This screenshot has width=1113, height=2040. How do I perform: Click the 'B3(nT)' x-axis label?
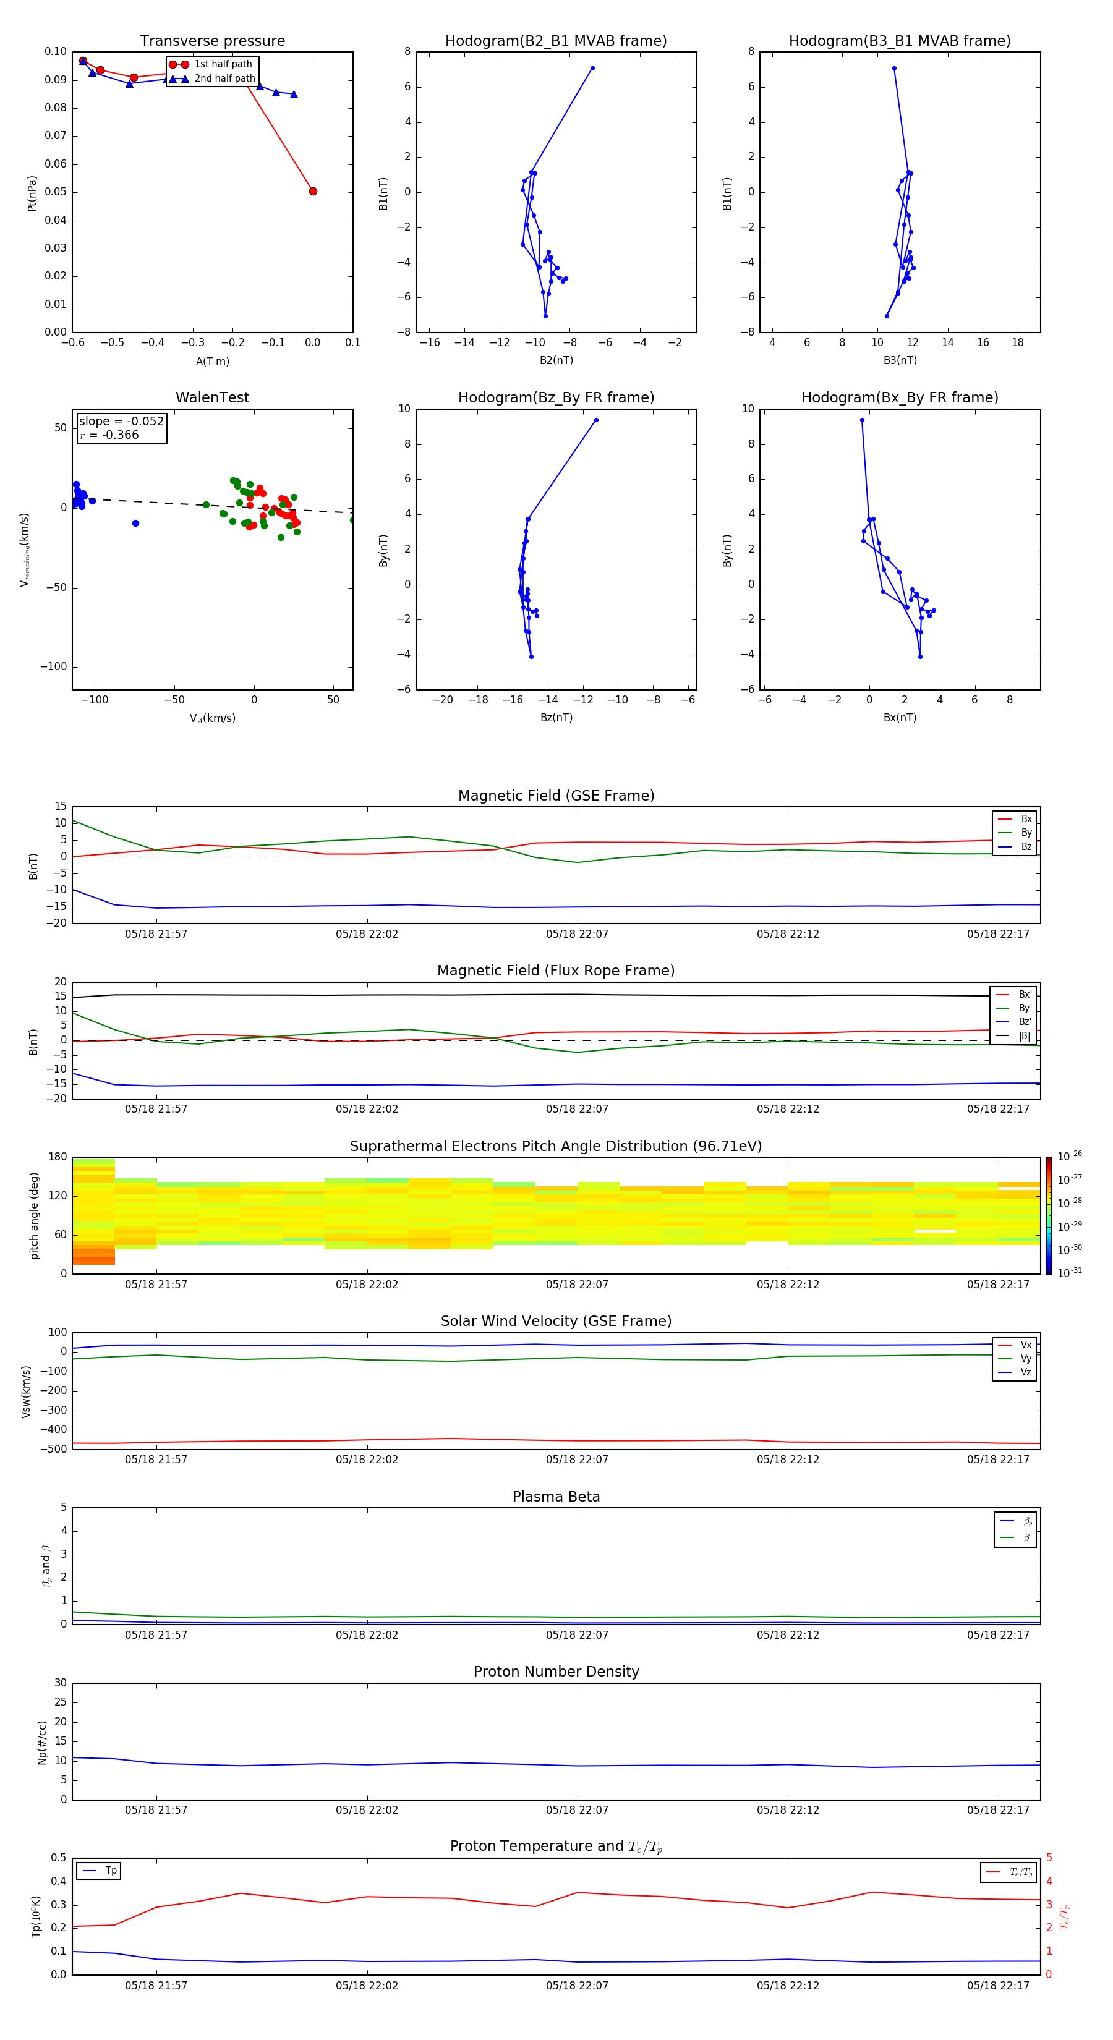click(900, 360)
